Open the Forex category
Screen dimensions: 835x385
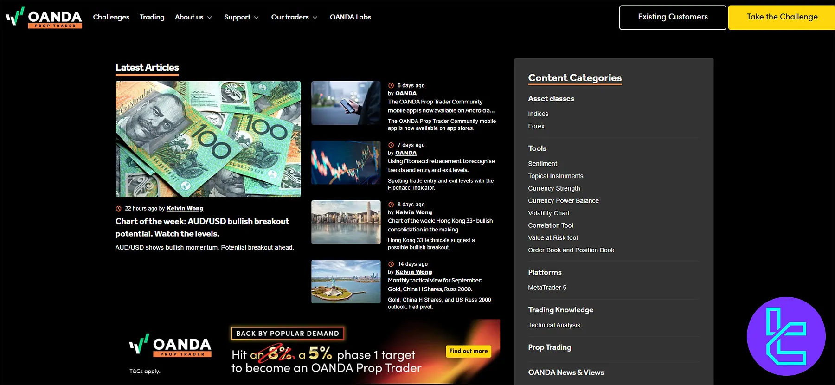point(536,126)
